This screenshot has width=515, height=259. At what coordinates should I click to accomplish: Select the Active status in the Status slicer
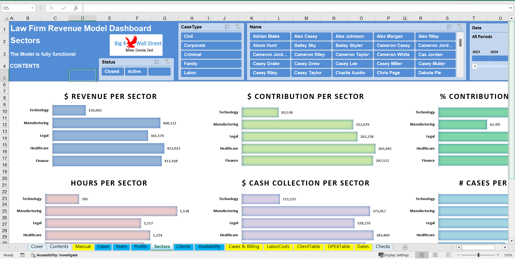(135, 71)
